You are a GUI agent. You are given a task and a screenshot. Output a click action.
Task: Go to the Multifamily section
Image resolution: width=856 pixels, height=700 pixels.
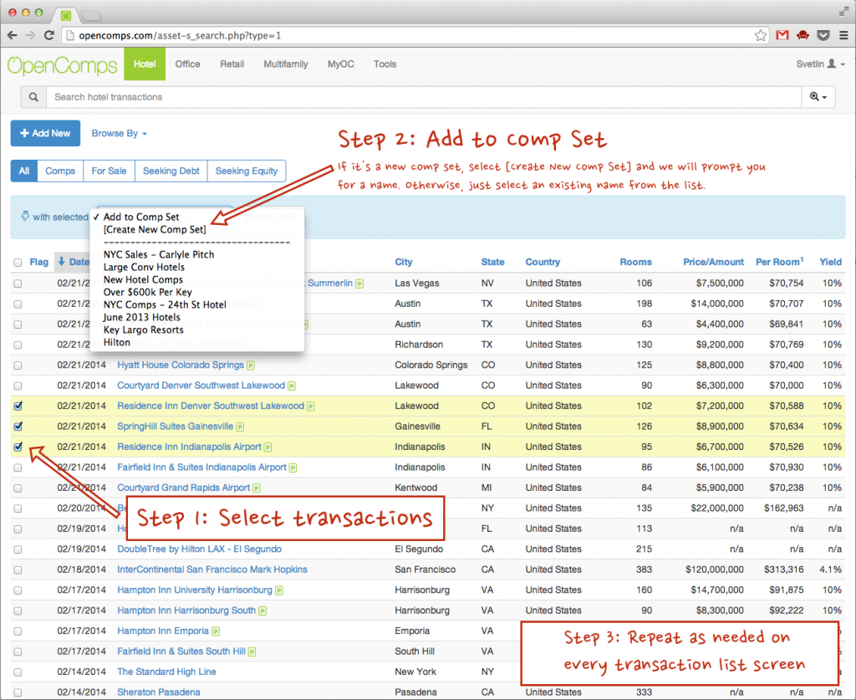pos(286,64)
